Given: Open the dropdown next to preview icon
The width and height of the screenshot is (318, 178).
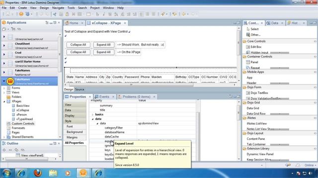Looking at the screenshot, I should pyautogui.click(x=32, y=14).
